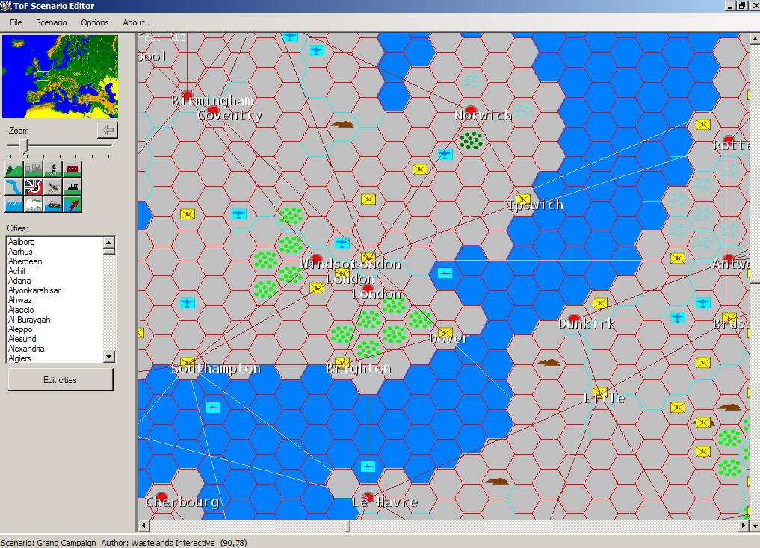Image resolution: width=760 pixels, height=548 pixels.
Task: Click the map vertical scrollbar up arrow
Action: pos(755,38)
